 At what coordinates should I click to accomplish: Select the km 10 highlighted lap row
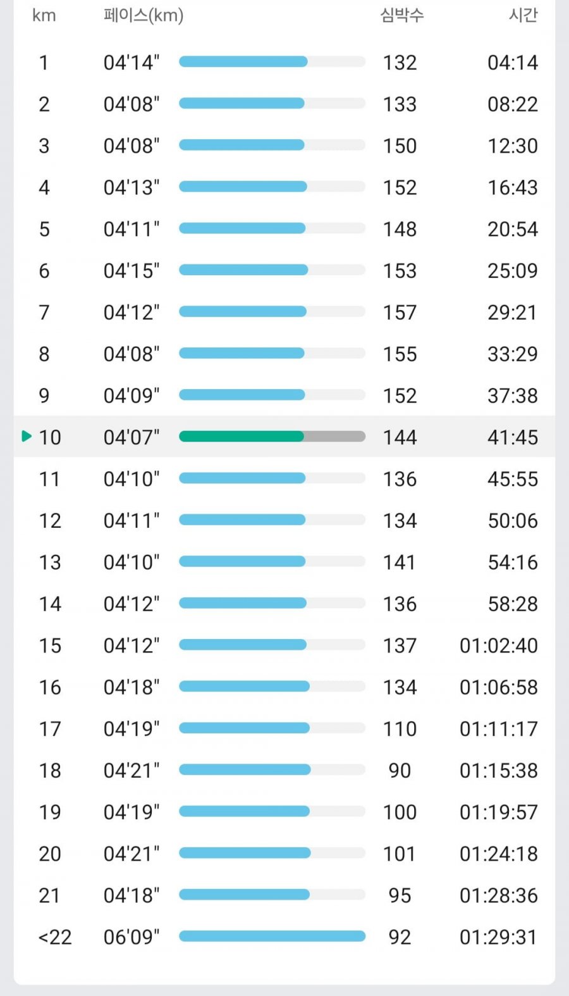point(284,437)
